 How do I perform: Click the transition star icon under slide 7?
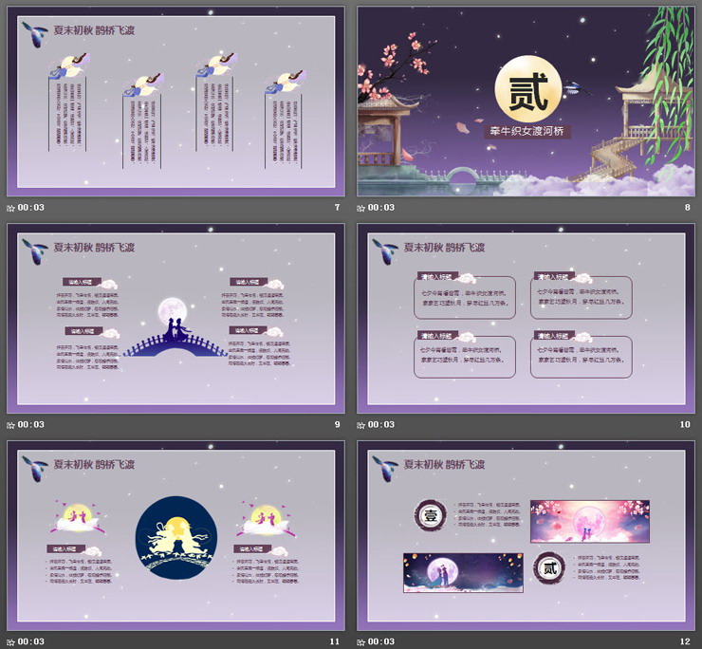pyautogui.click(x=11, y=208)
